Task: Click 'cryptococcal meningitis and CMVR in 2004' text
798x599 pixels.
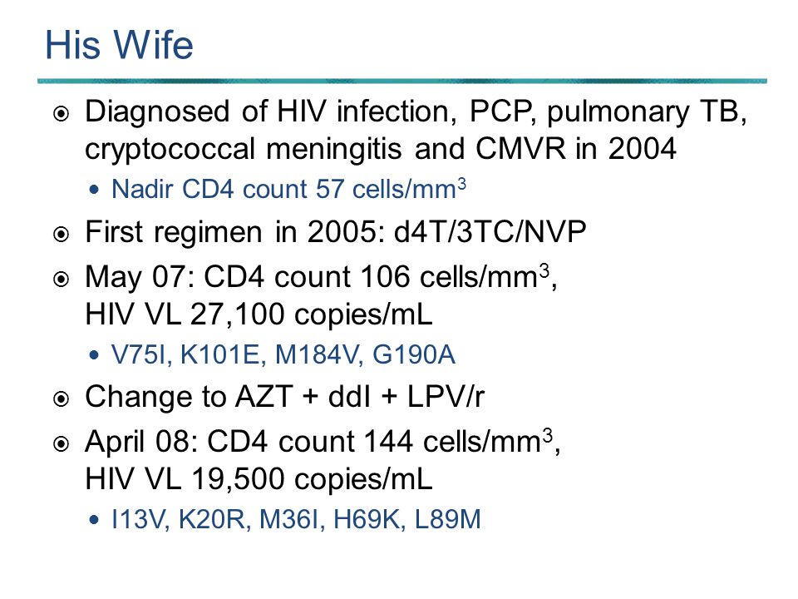Action: pos(381,149)
